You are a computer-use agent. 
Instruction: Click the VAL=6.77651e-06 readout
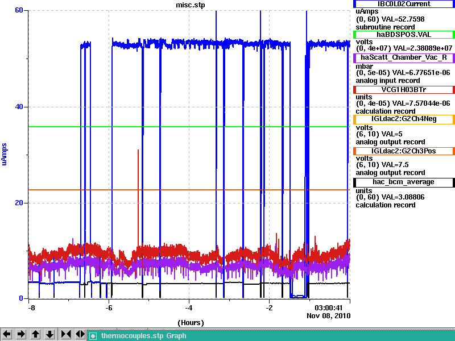tap(421, 73)
